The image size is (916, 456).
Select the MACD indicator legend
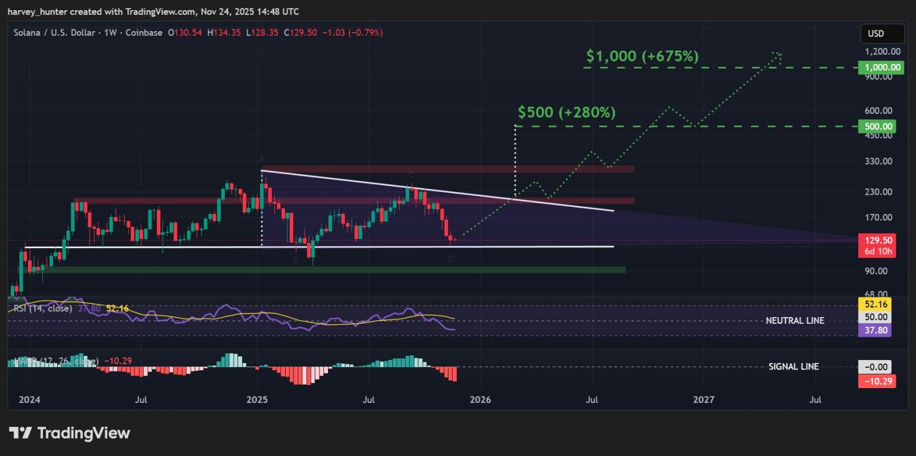pyautogui.click(x=54, y=361)
